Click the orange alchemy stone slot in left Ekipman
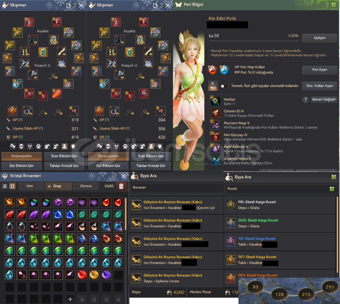This screenshot has height=304, width=340. [57, 94]
